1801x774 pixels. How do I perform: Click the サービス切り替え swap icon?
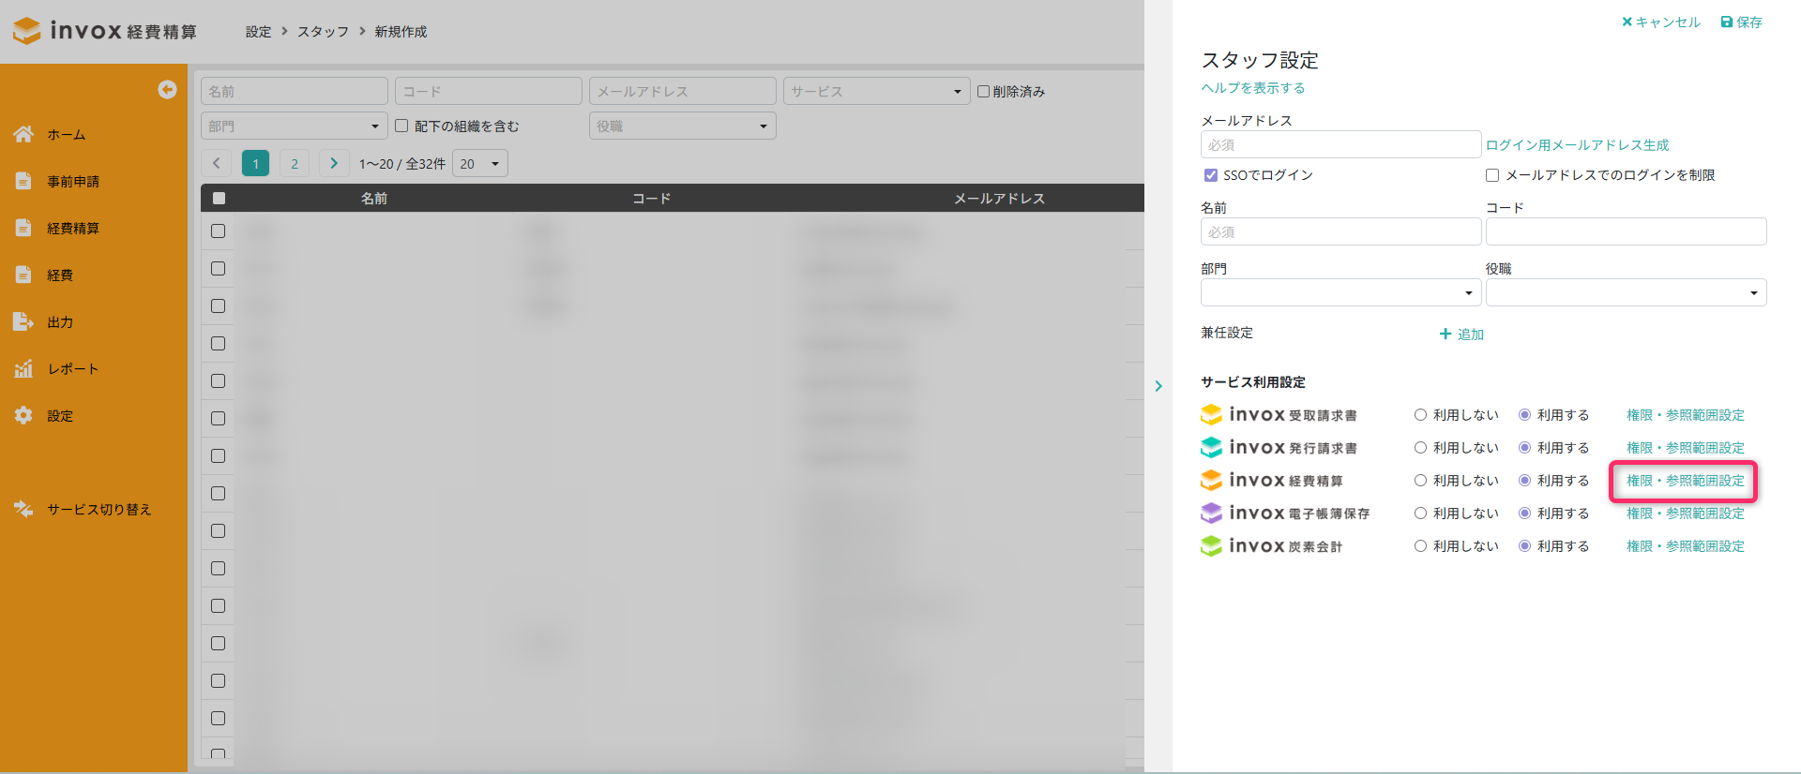[x=23, y=509]
